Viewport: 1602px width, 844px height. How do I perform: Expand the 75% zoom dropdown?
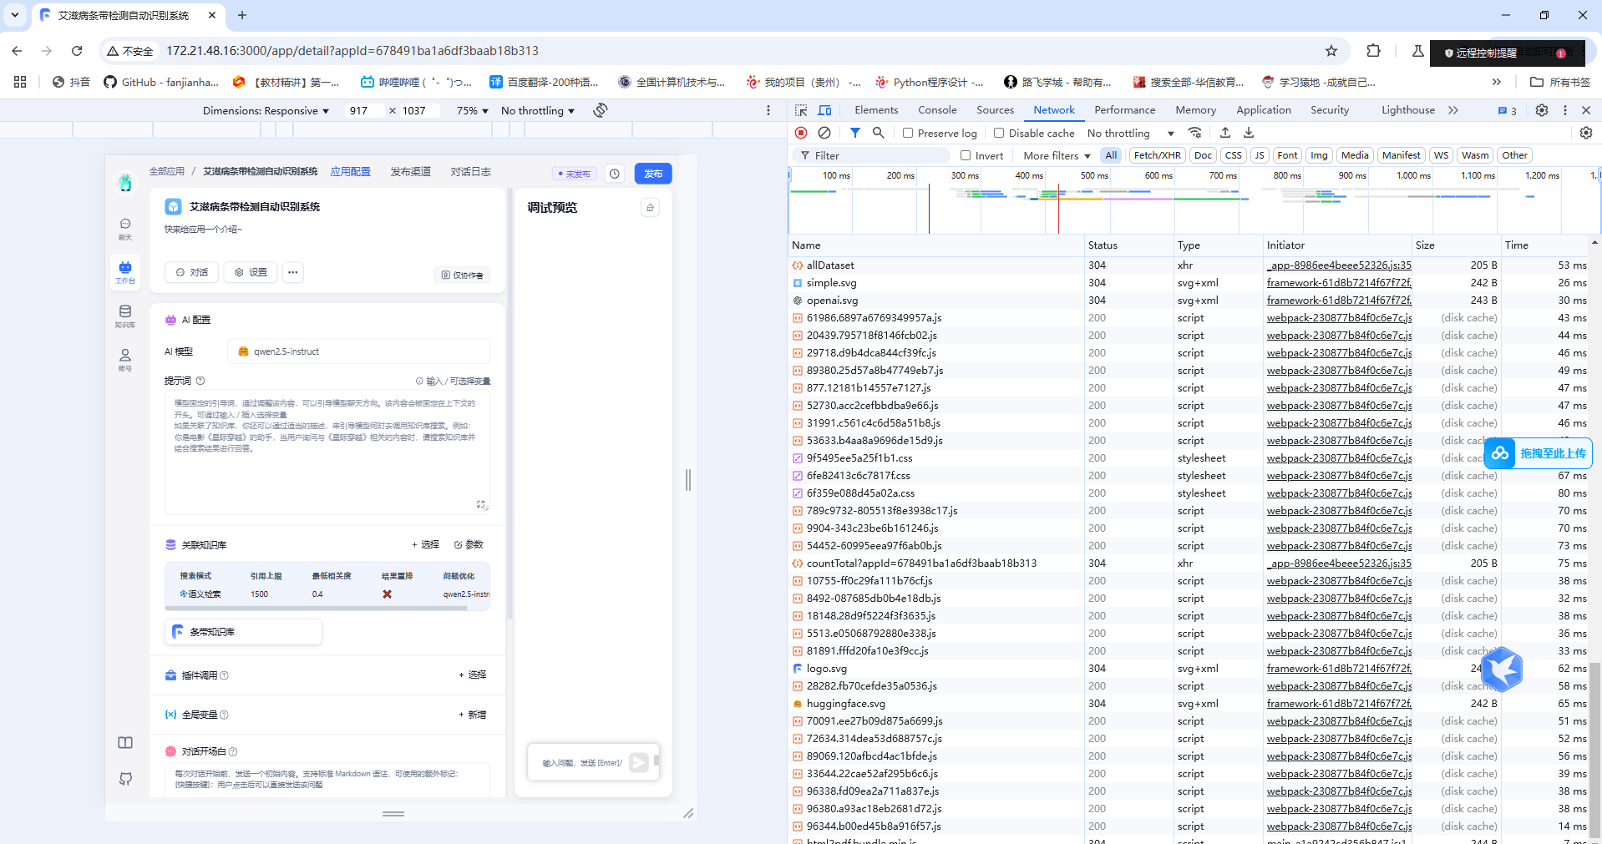pos(472,111)
